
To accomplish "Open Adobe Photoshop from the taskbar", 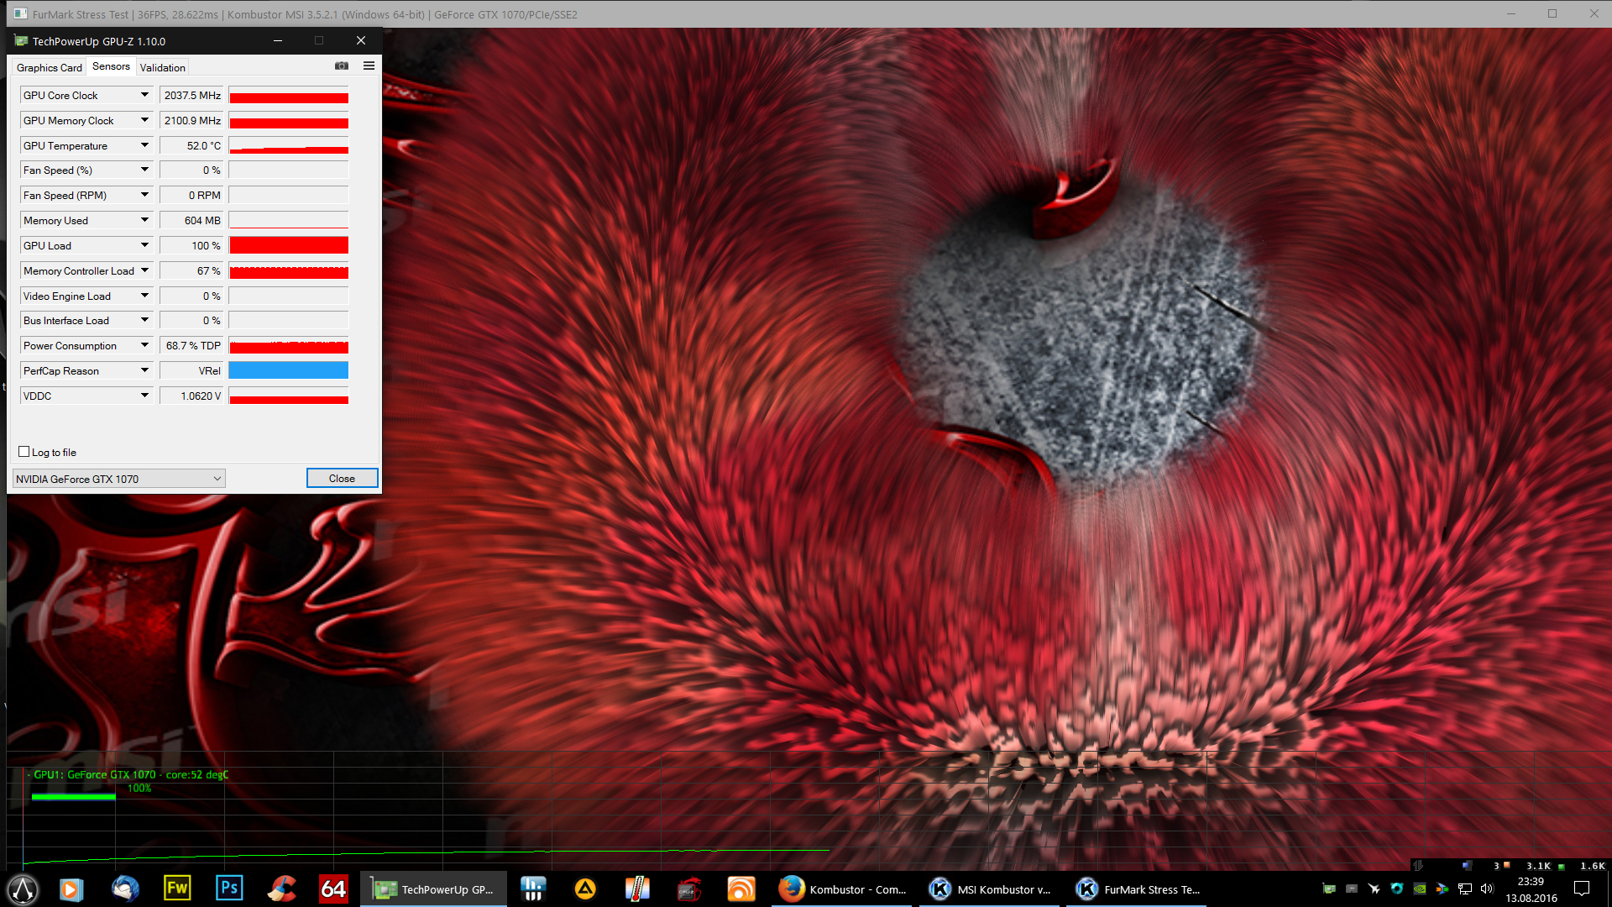I will [228, 889].
